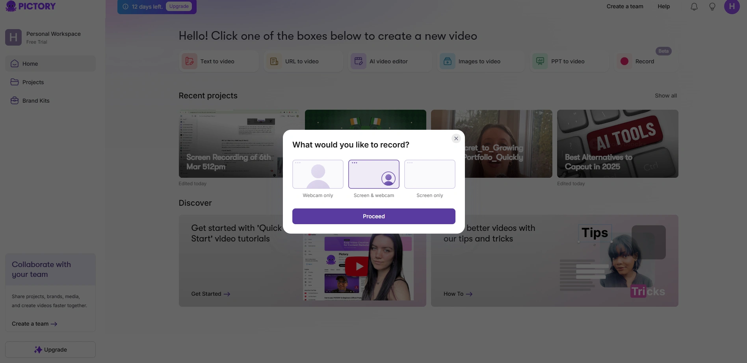Open Brand Kits in the sidebar
Image resolution: width=747 pixels, height=363 pixels.
tap(36, 101)
